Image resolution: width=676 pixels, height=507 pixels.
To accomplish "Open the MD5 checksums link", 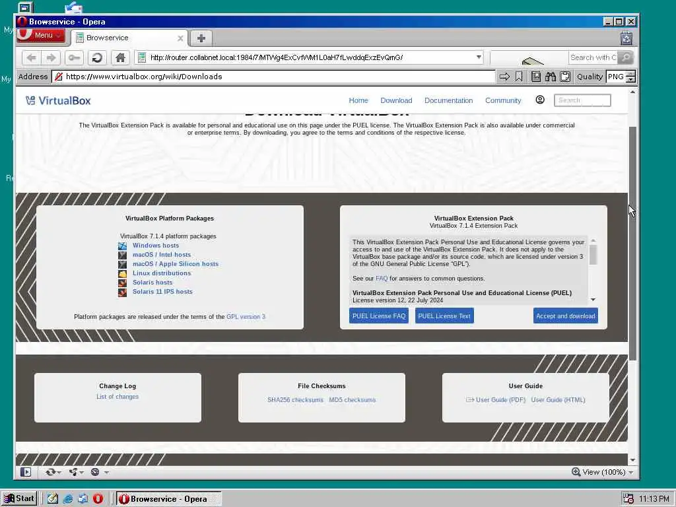I will tap(353, 400).
